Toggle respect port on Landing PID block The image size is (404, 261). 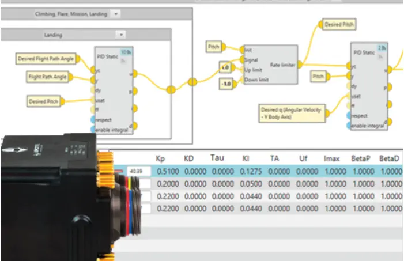(x=93, y=120)
